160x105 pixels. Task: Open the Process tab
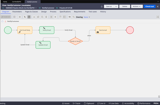[53, 12]
